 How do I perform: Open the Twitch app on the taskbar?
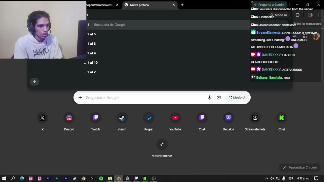(x=136, y=178)
